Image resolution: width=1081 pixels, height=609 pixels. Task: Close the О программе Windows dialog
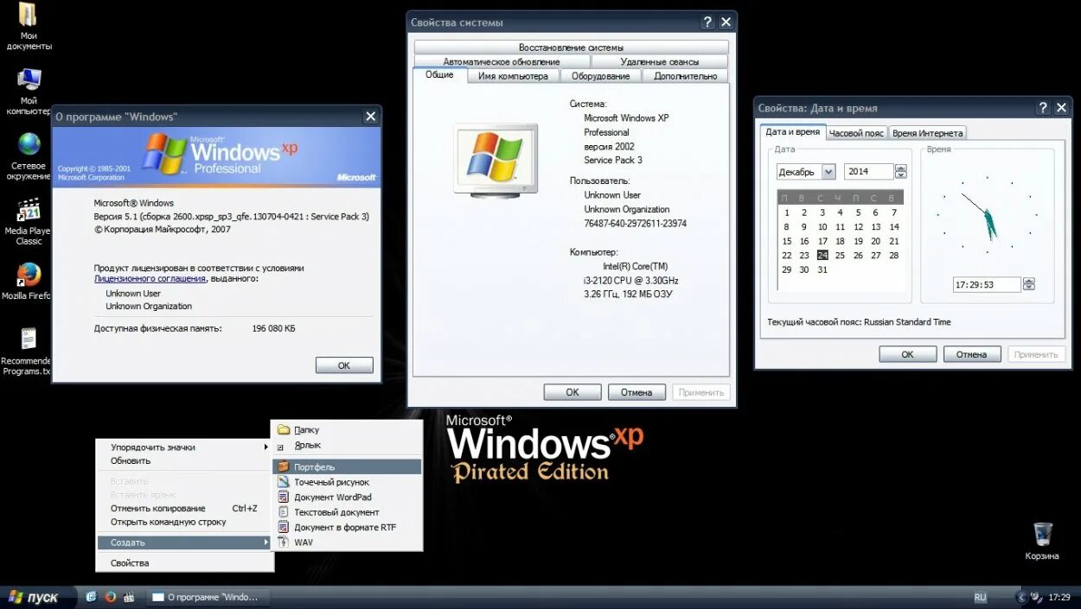coord(370,117)
